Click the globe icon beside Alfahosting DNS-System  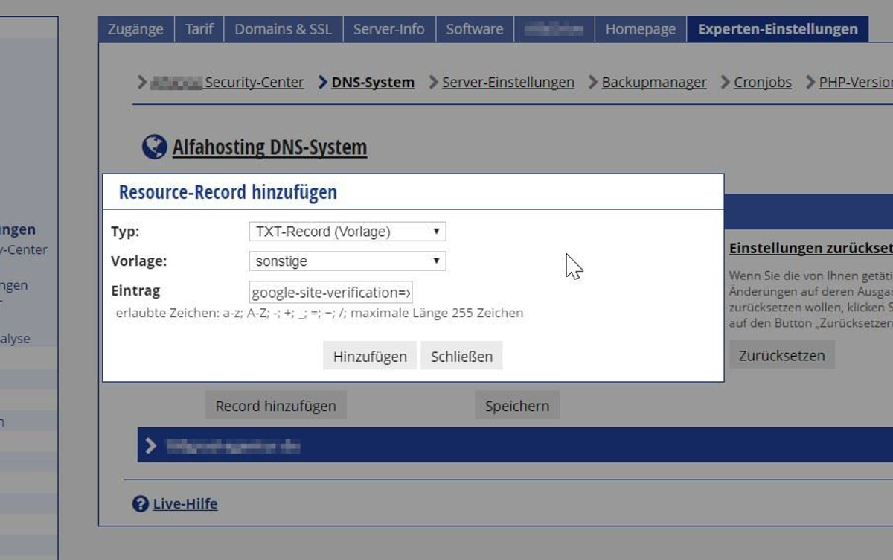tap(154, 147)
